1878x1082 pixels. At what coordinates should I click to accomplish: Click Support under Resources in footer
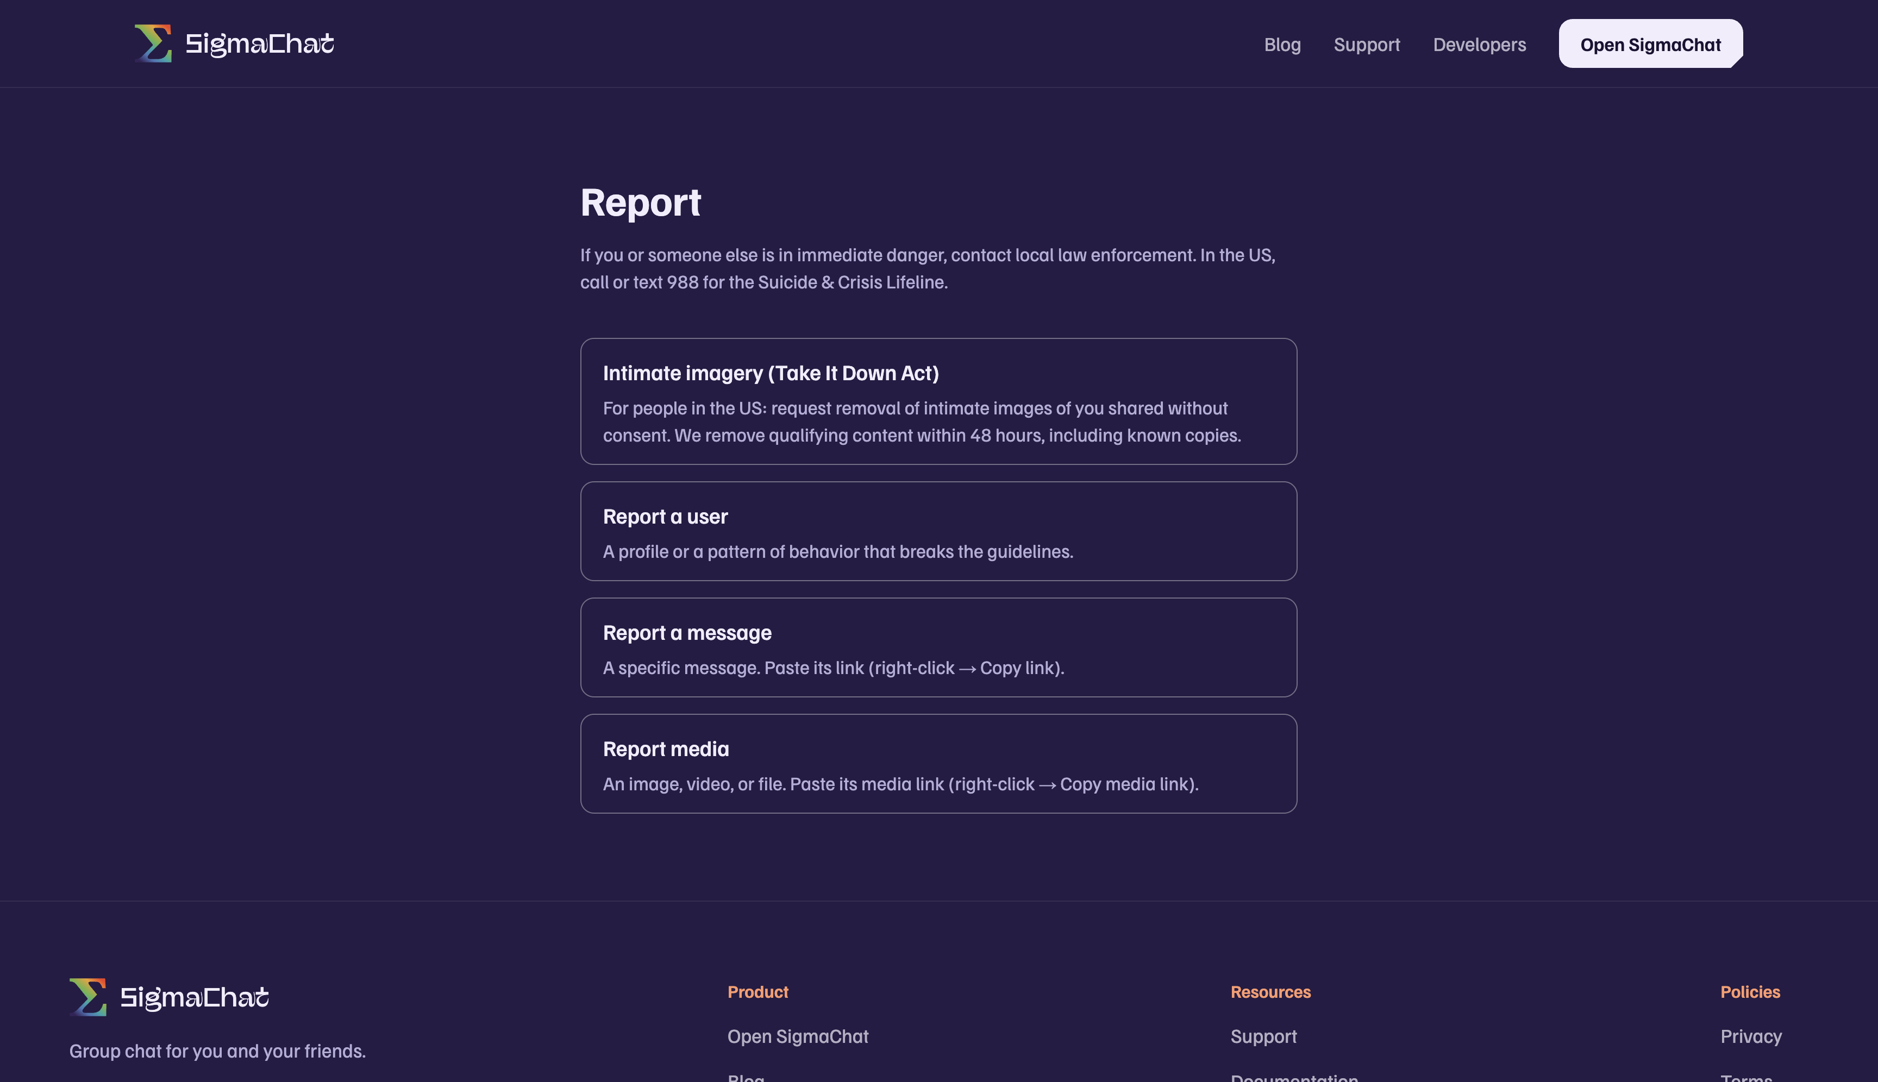pos(1263,1037)
